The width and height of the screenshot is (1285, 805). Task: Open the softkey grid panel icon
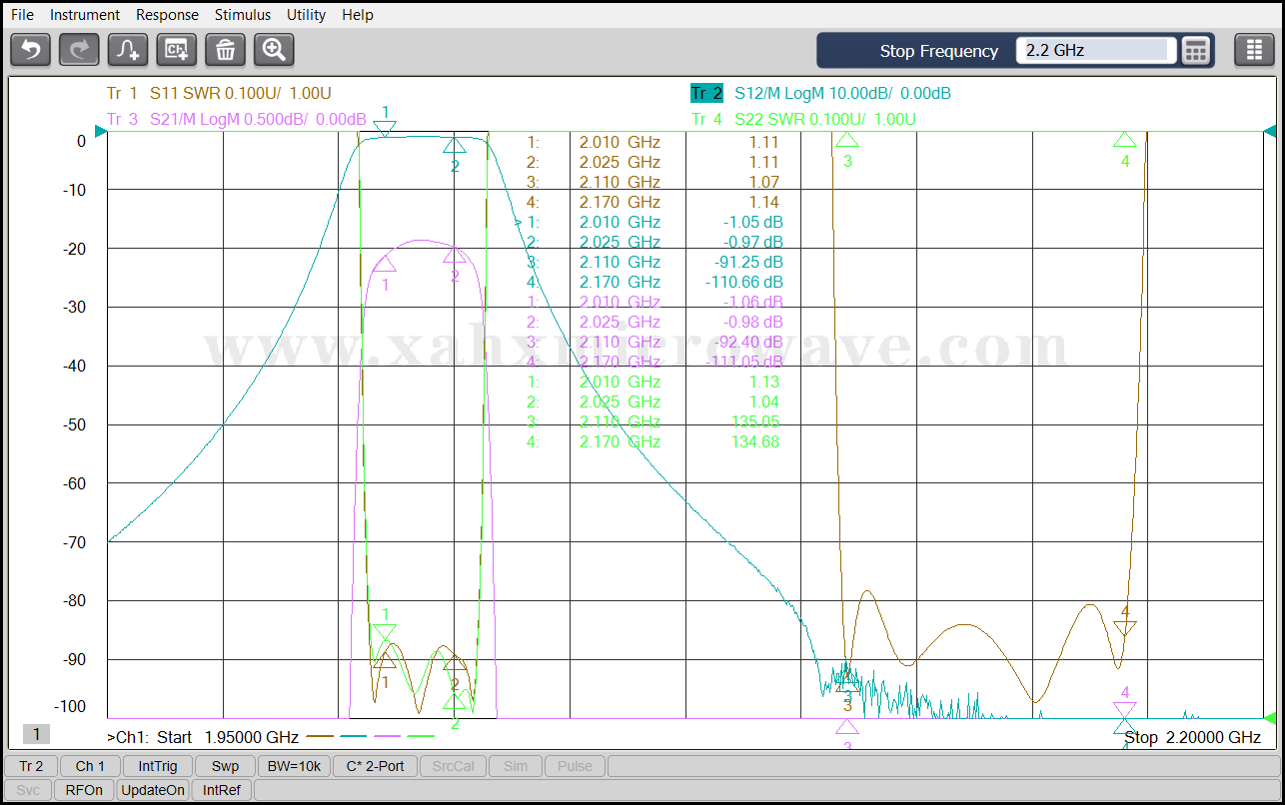click(1254, 50)
